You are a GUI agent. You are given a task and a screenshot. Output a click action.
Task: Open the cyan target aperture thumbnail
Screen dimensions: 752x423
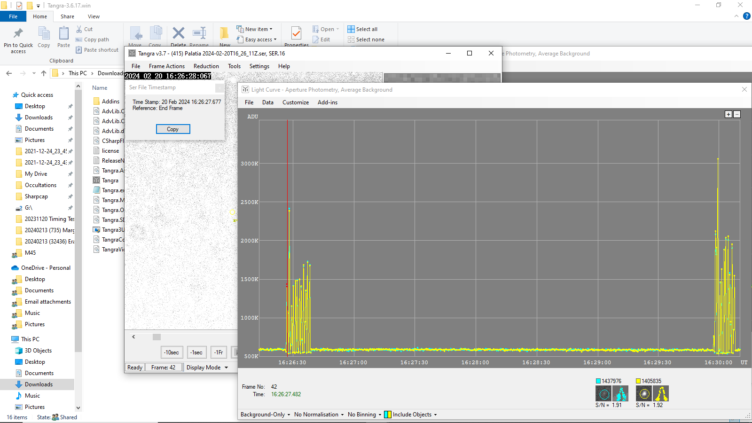pos(604,393)
